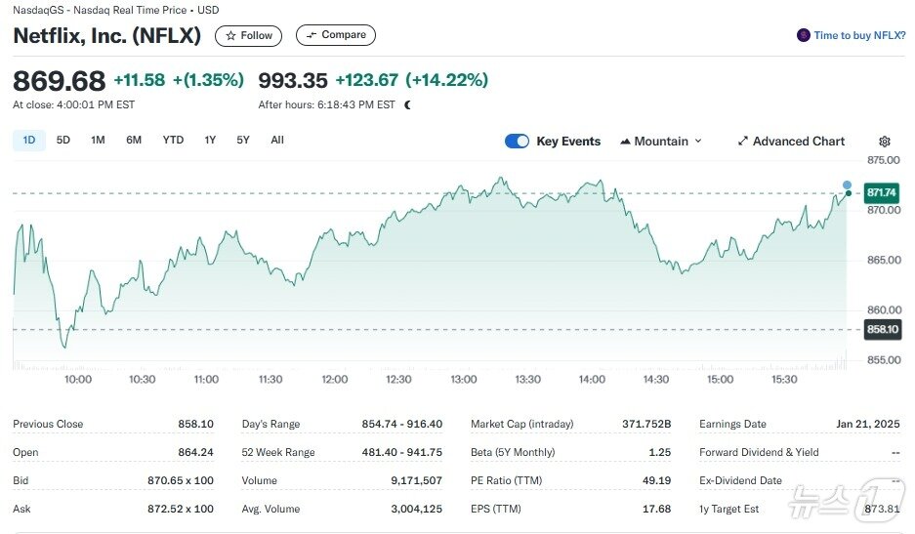Switch to the 5D time range
Viewport: 915px width, 534px height.
click(63, 141)
